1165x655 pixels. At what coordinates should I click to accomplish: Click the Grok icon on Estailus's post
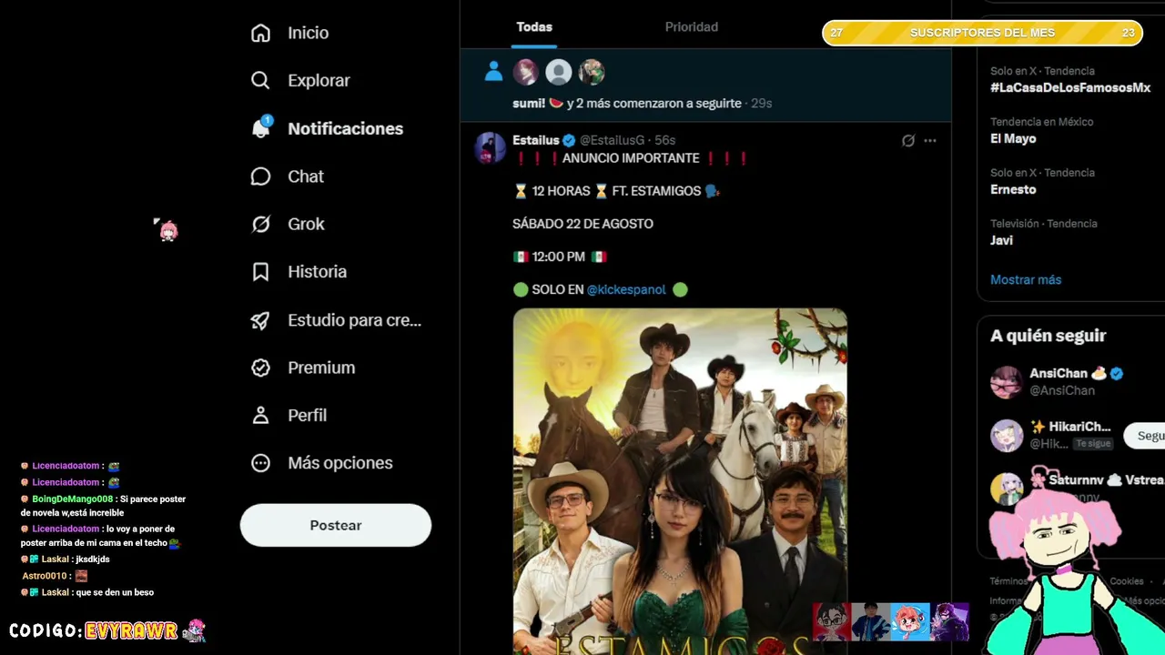point(908,141)
